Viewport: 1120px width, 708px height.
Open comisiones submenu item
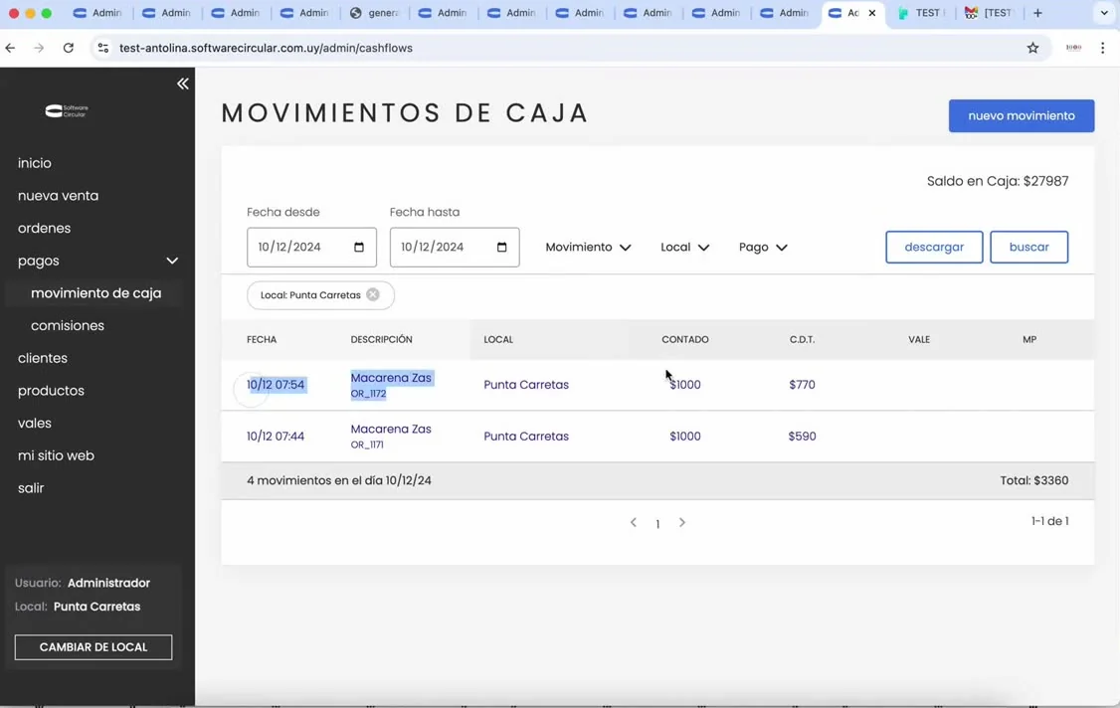coord(68,326)
